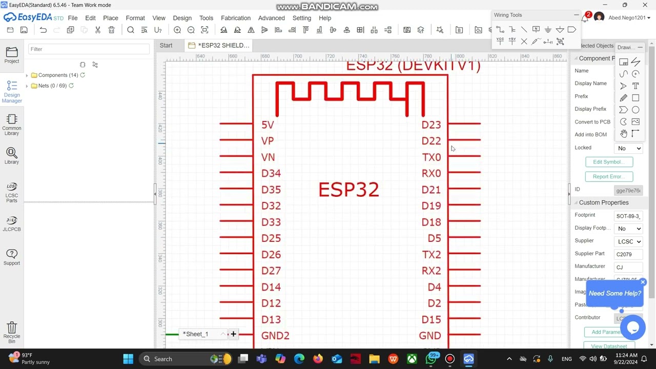Open the File menu
Screen dimensions: 656x369
[73, 18]
